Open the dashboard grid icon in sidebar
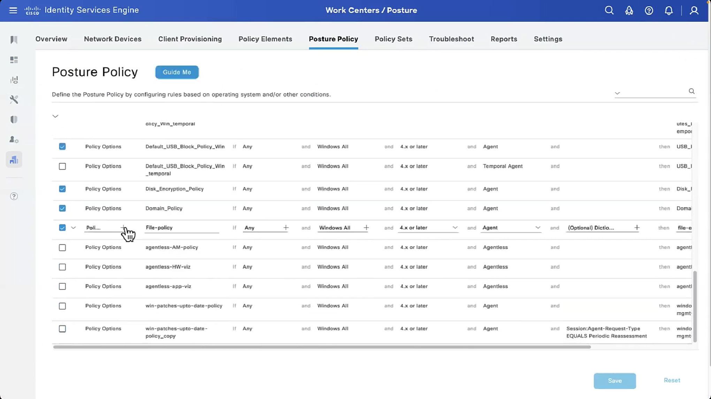The width and height of the screenshot is (711, 399). point(14,60)
